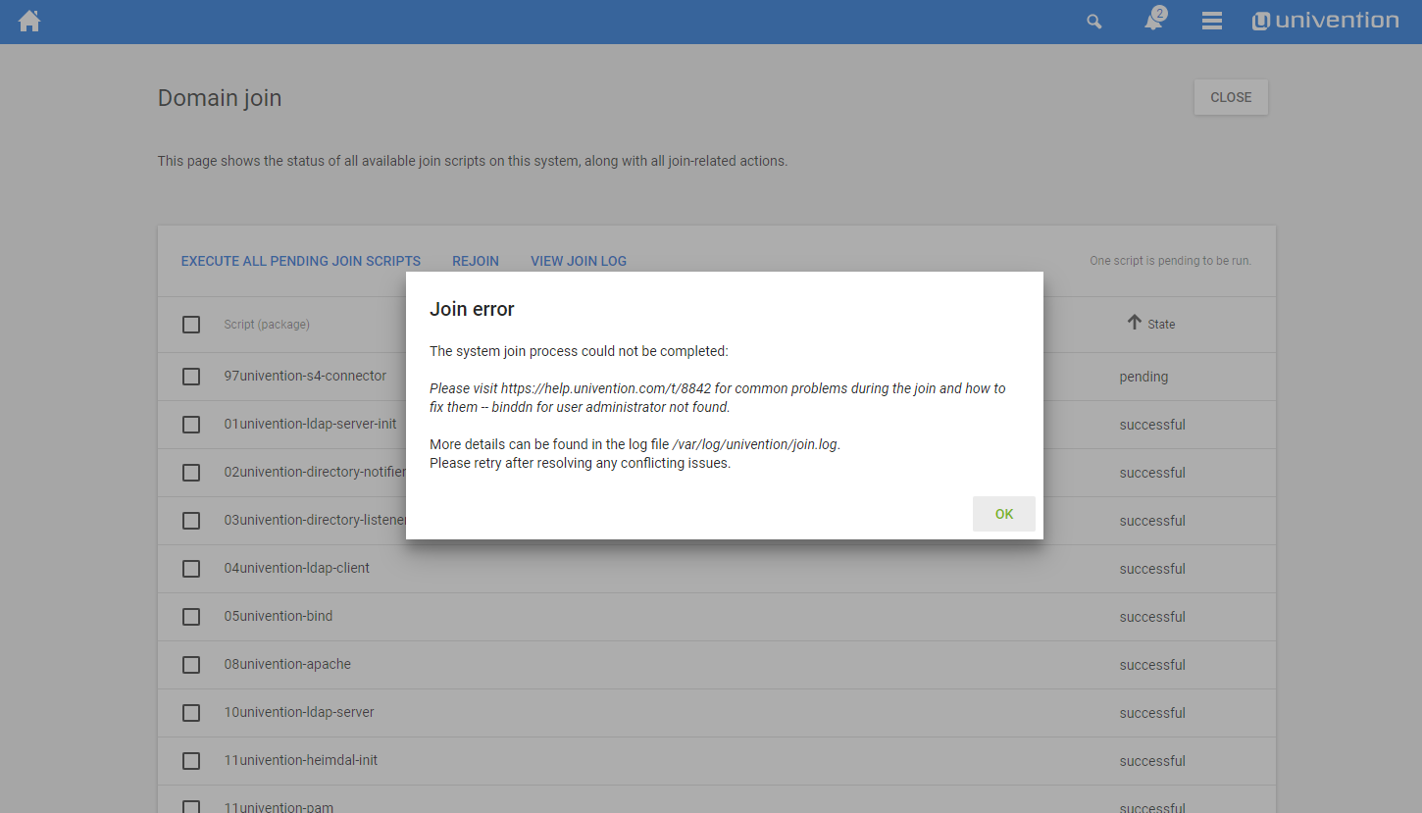Select the 11univention-heimdal-init script name
This screenshot has height=813, width=1422.
pos(301,760)
